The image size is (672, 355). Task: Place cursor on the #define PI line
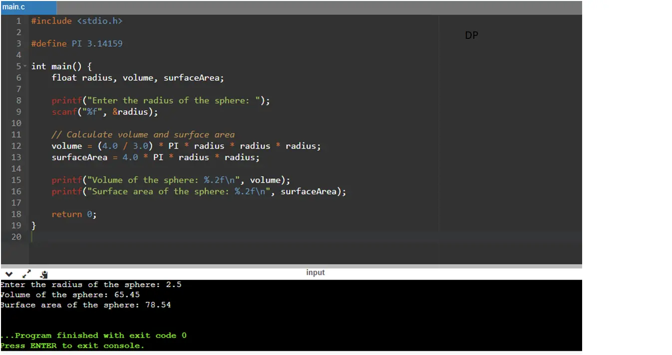pyautogui.click(x=77, y=43)
